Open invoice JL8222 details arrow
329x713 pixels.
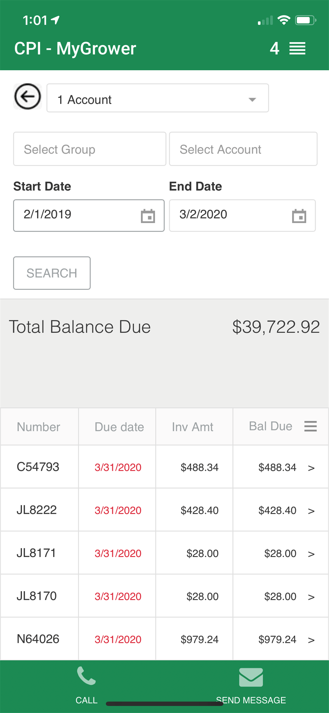pos(311,511)
